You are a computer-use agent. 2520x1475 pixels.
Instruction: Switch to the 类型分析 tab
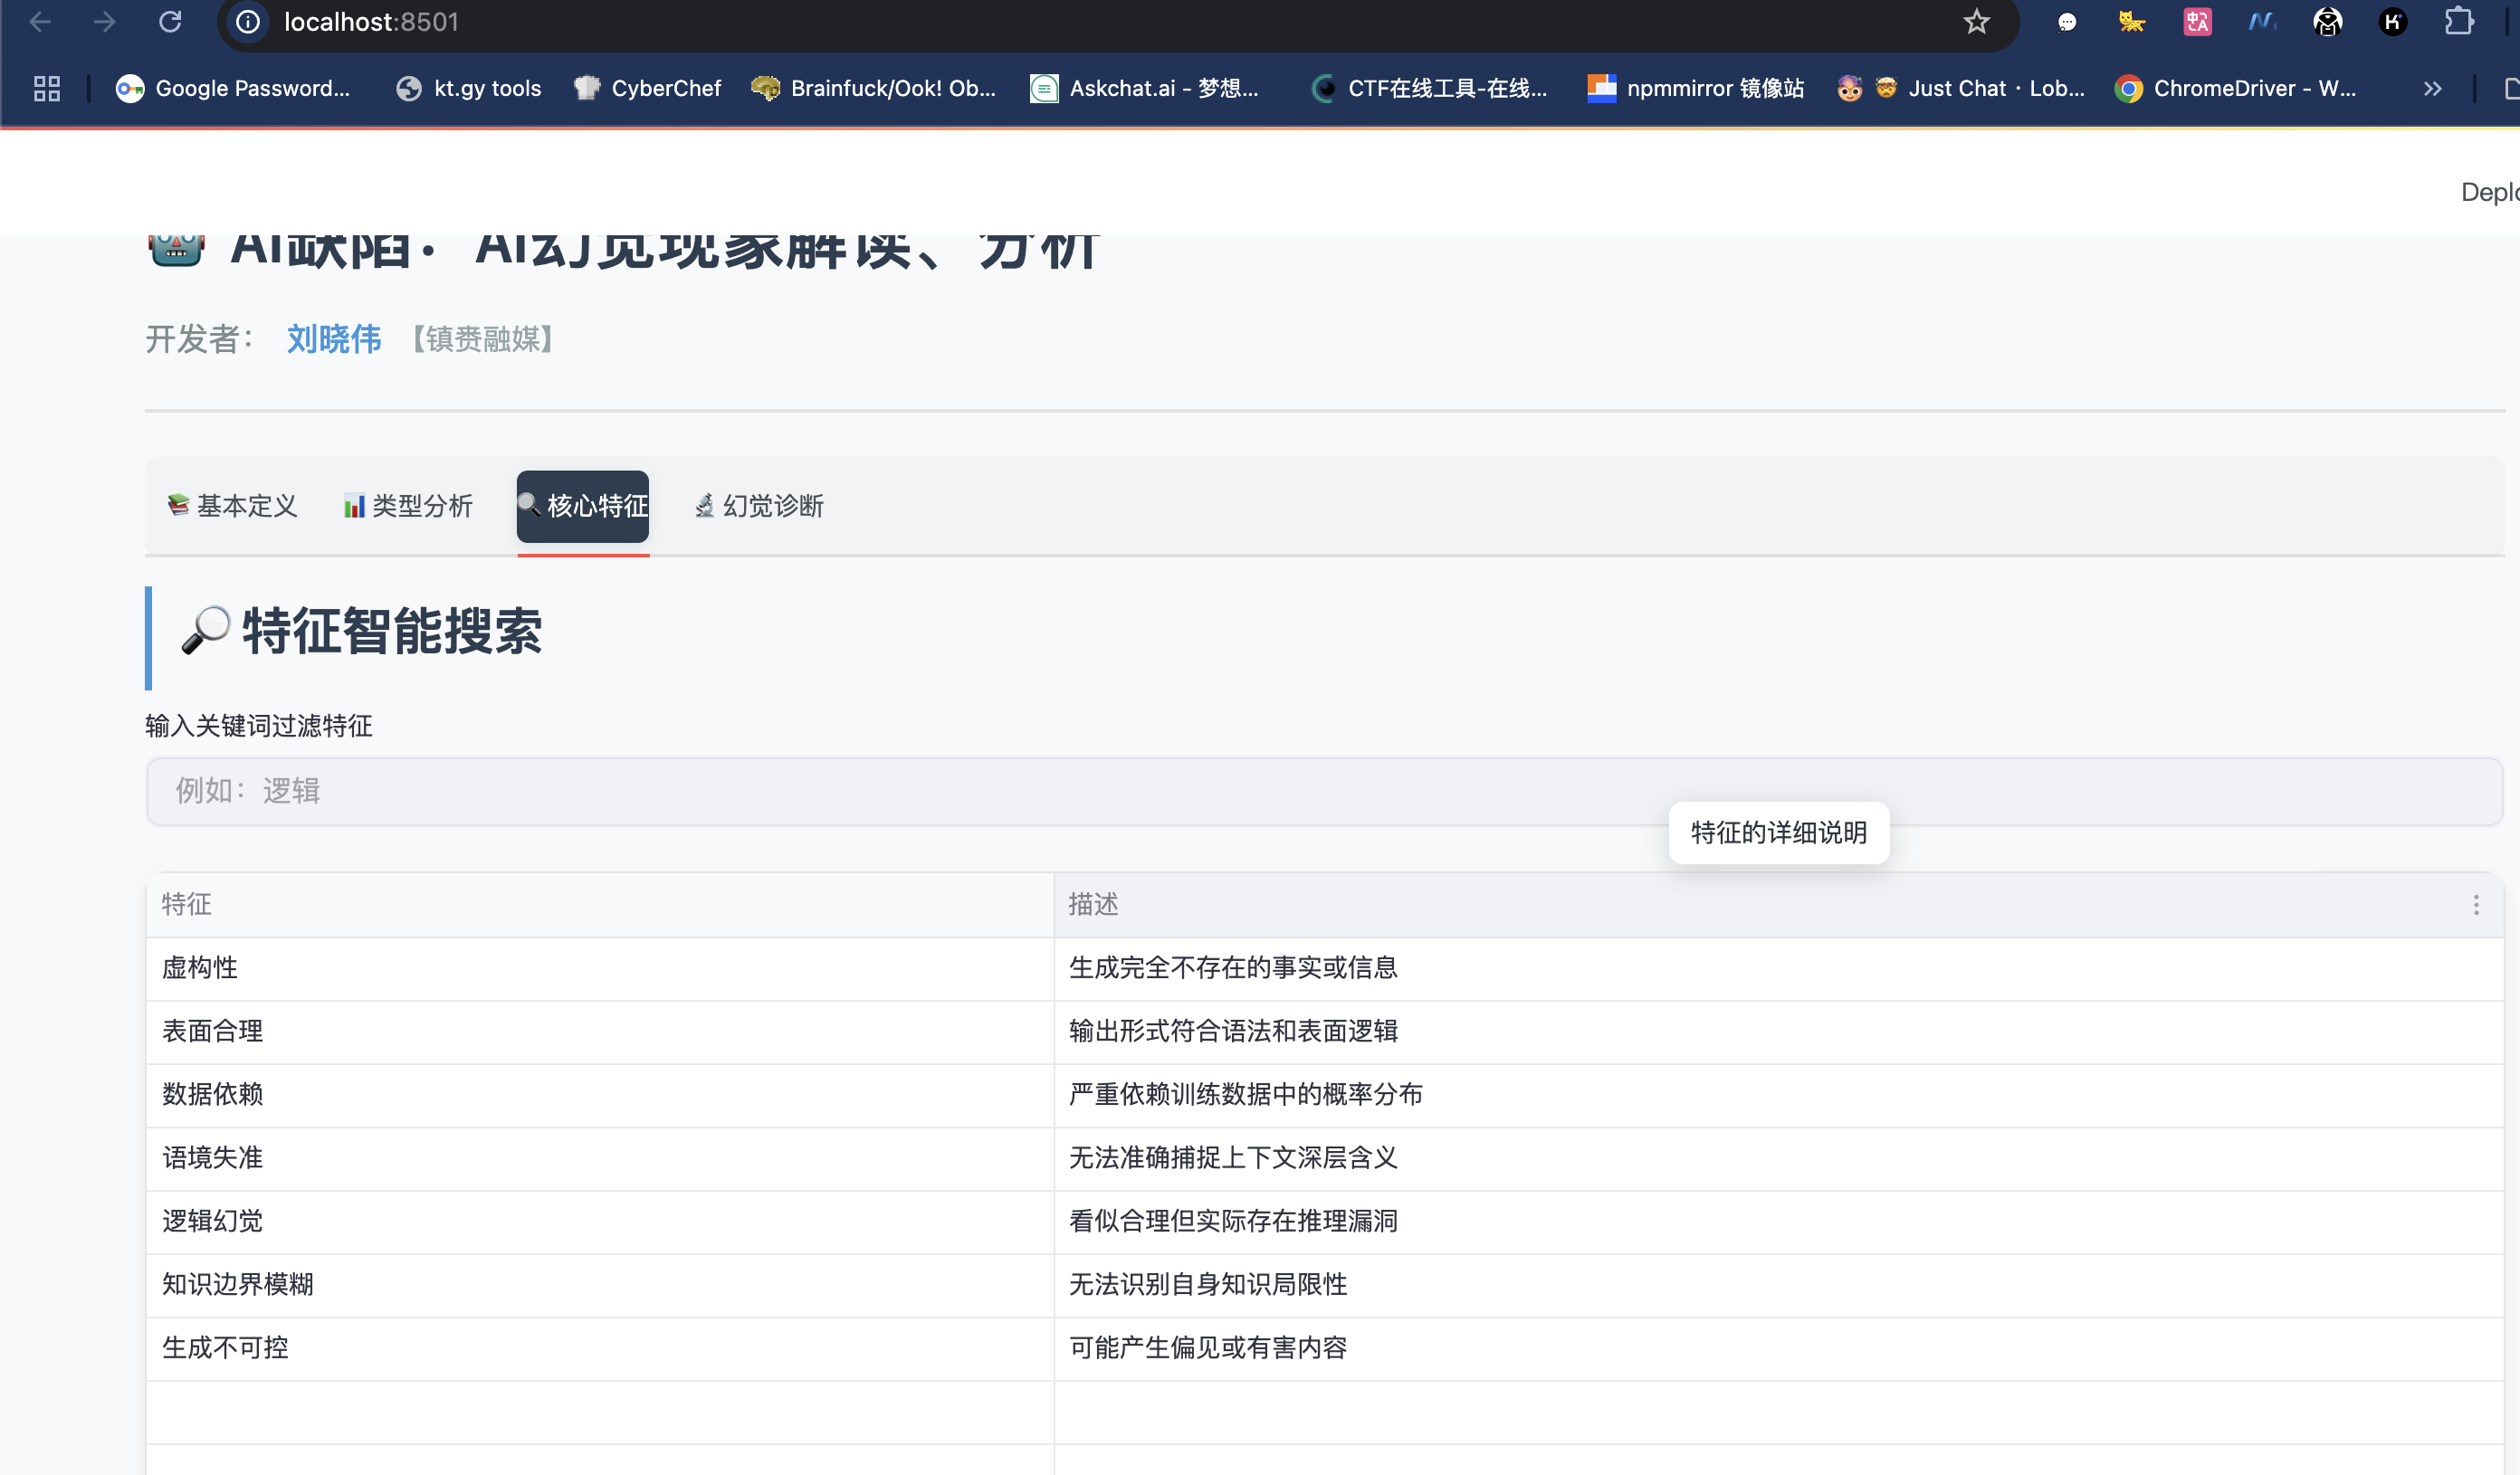408,506
